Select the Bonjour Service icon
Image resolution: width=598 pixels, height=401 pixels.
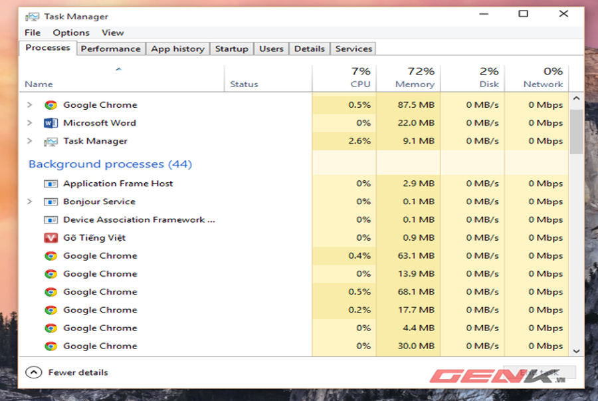tap(50, 201)
